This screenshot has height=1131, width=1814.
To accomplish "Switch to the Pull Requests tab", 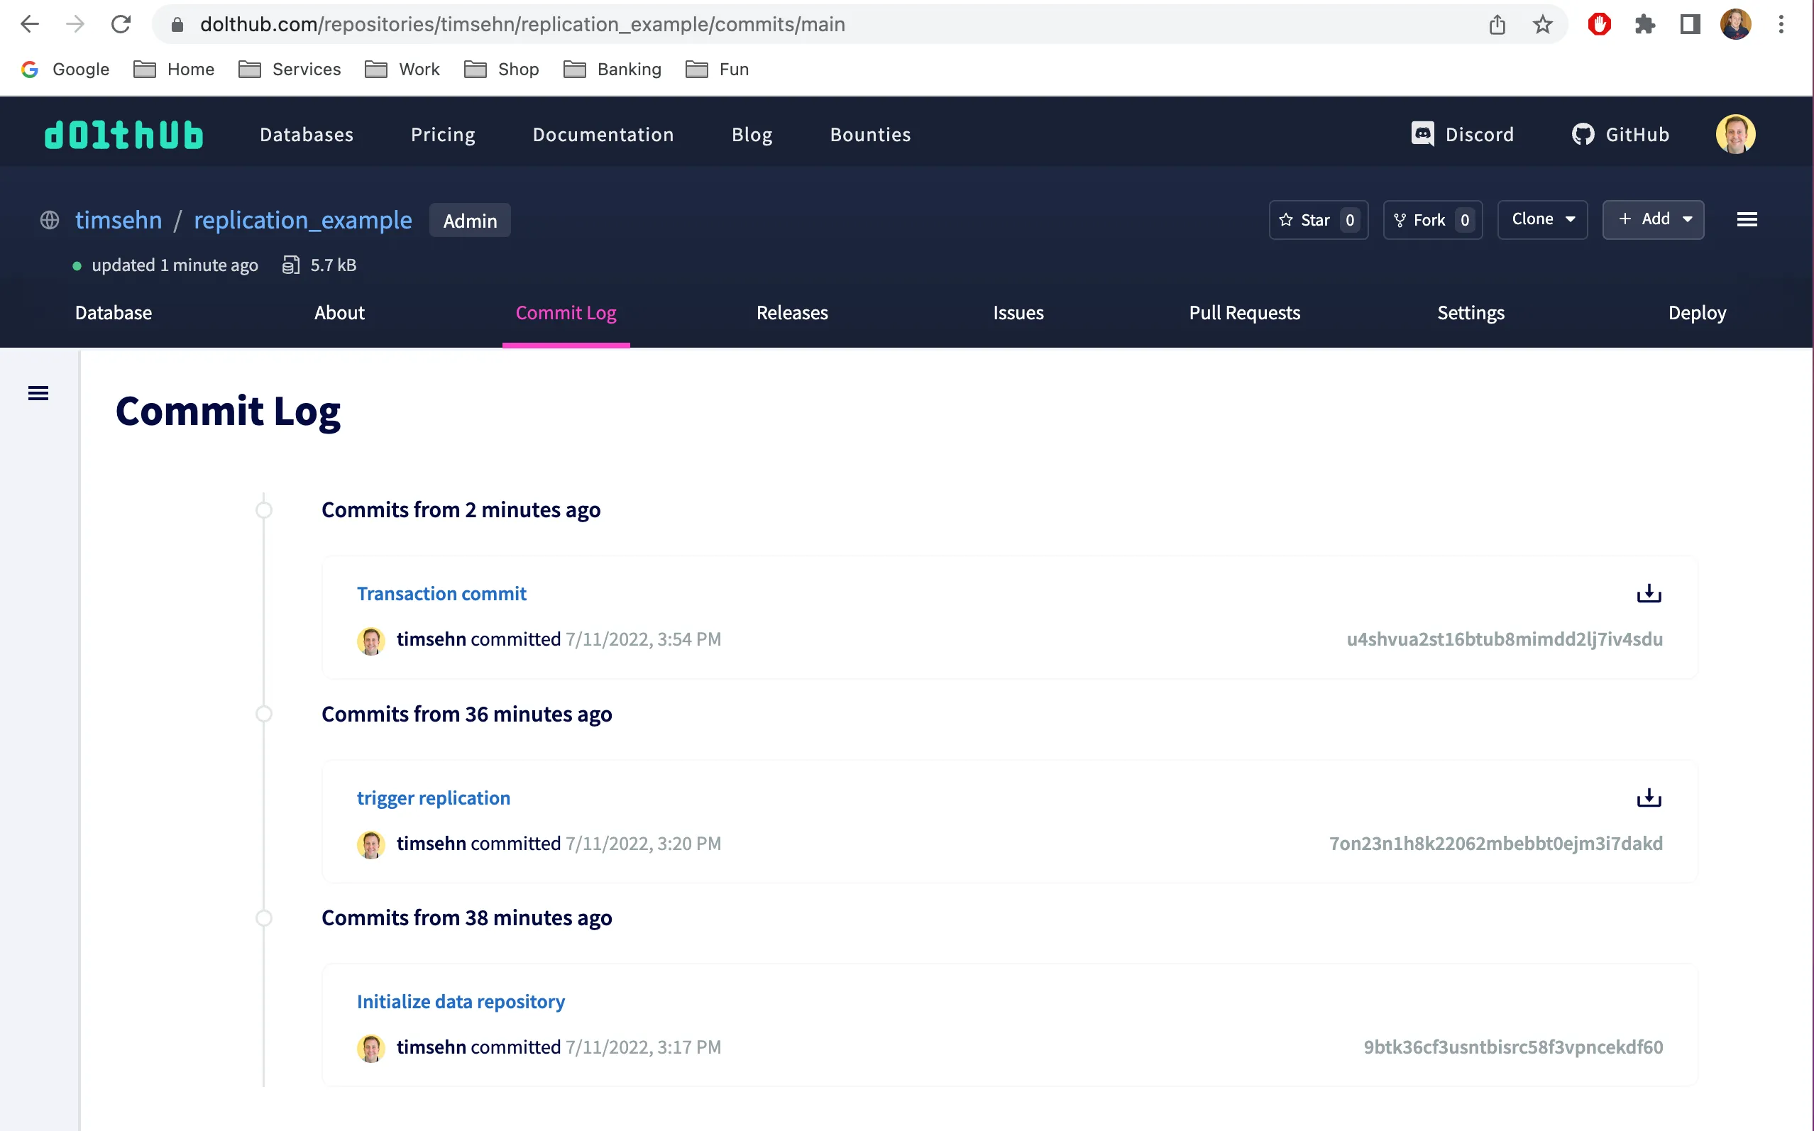I will click(x=1244, y=313).
